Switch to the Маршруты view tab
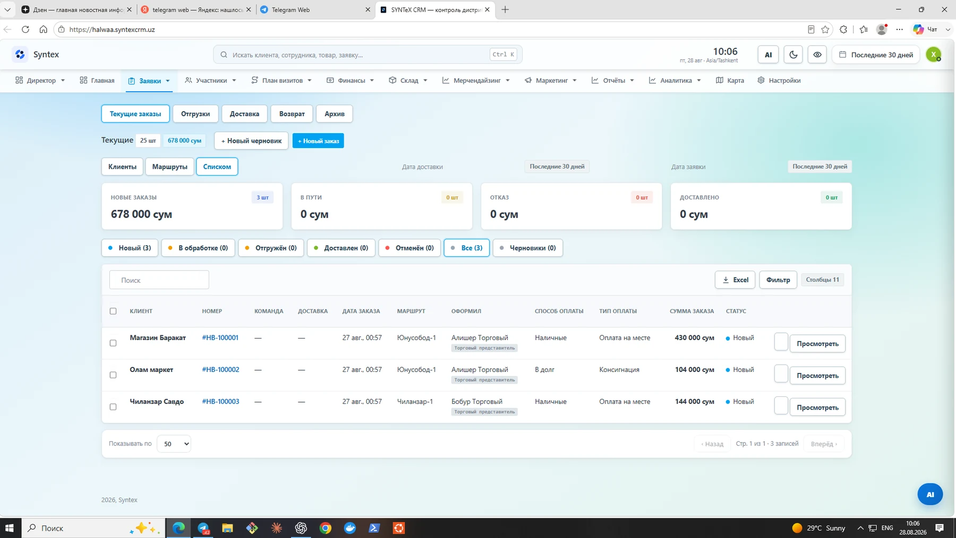This screenshot has width=956, height=538. point(169,167)
